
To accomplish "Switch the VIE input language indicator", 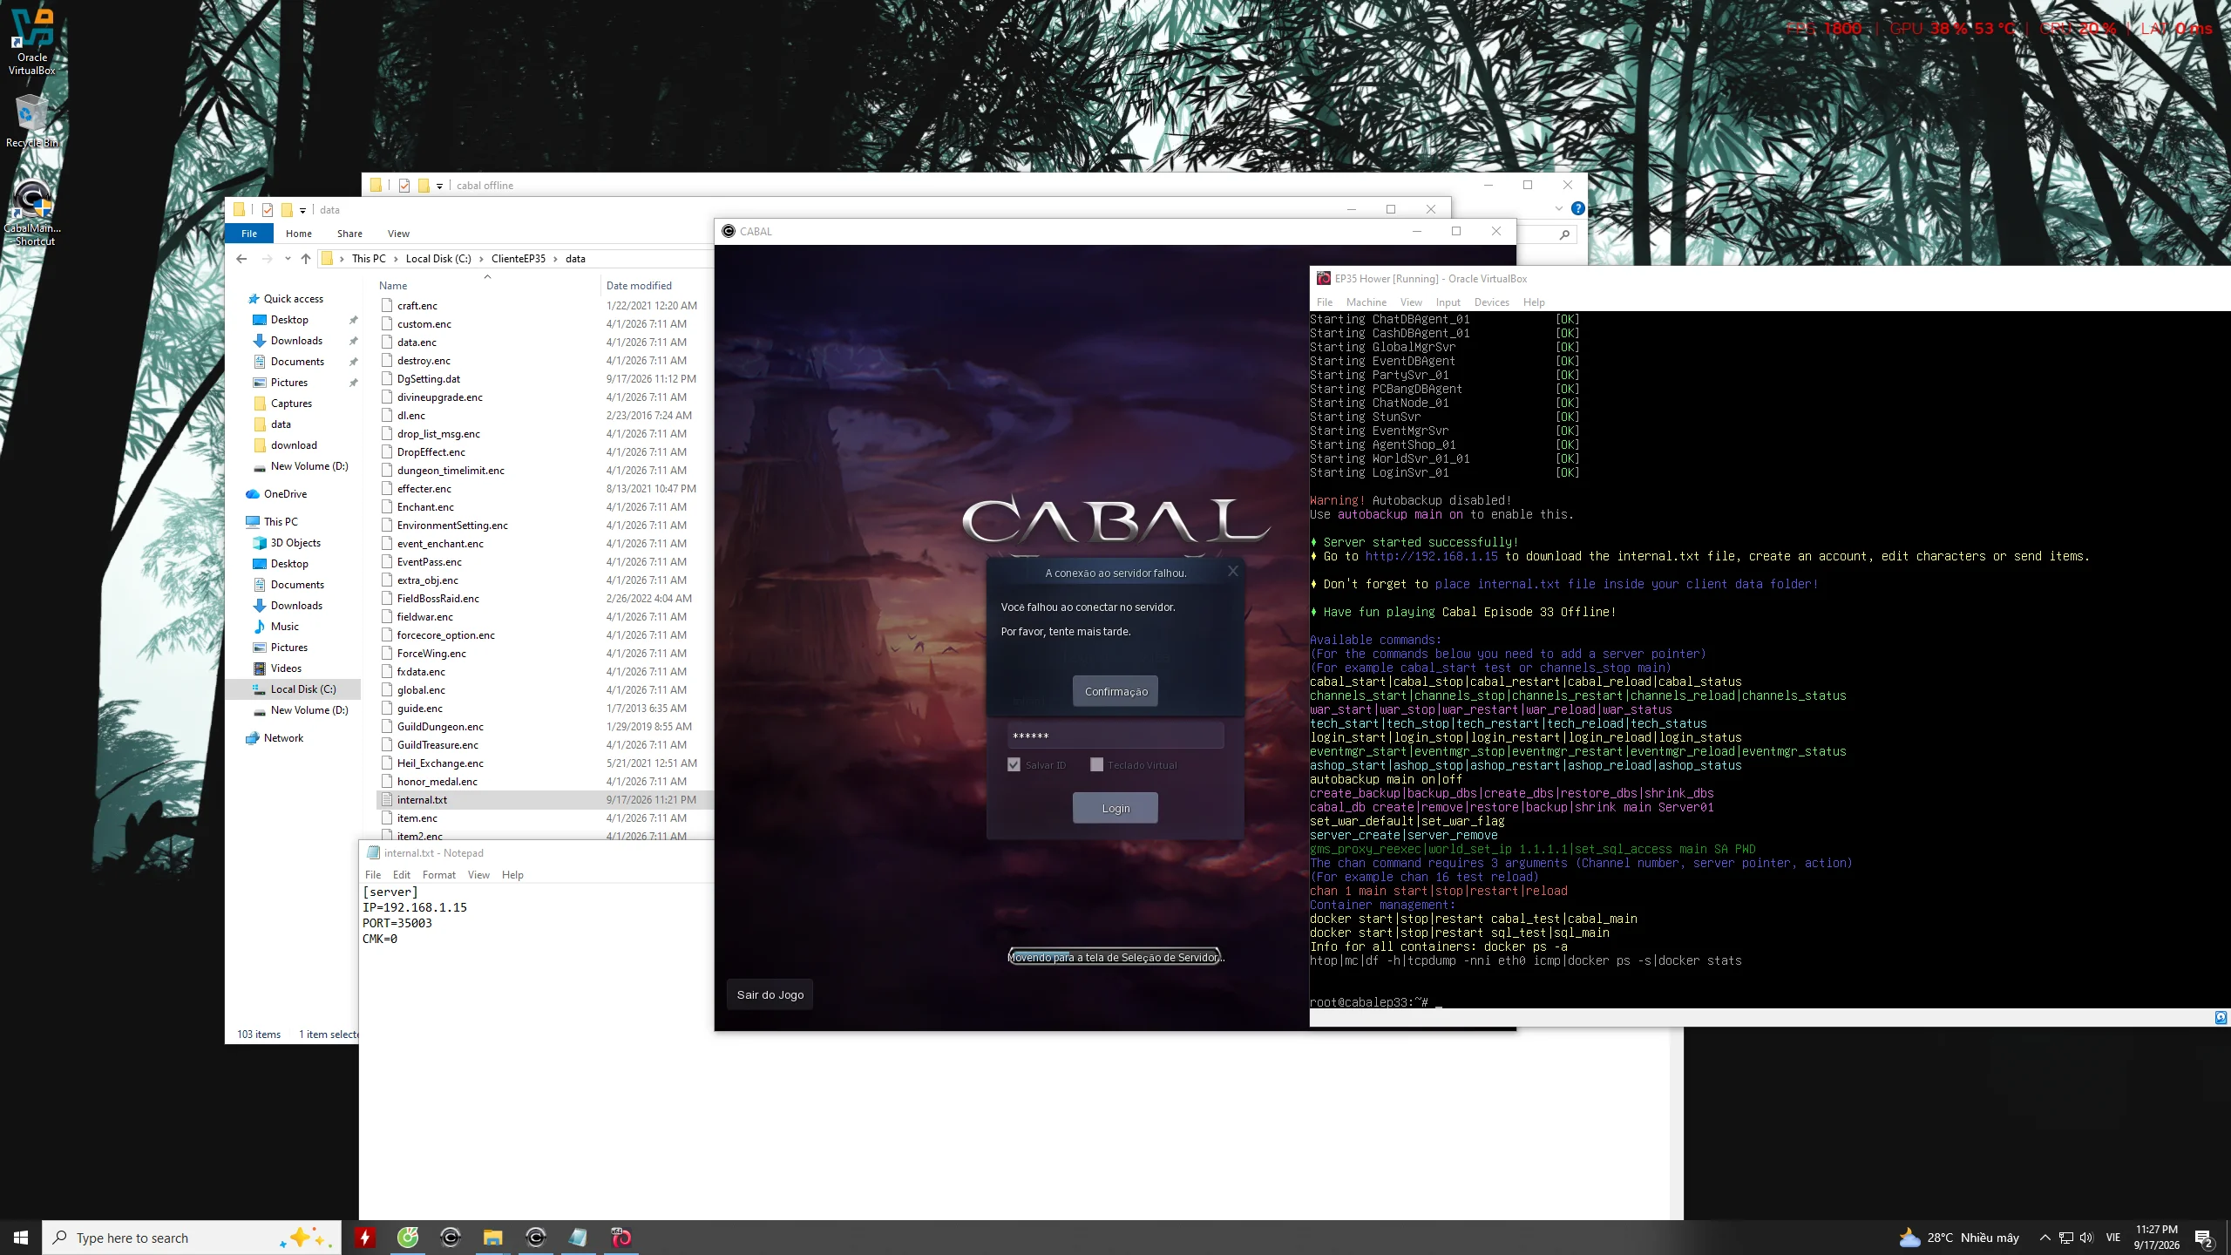I will point(2112,1238).
